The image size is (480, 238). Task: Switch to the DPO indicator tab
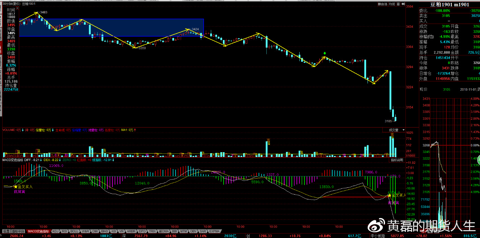pos(142,231)
